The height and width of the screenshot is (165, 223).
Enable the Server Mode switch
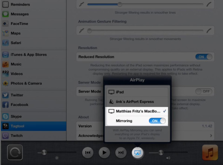(x=204, y=91)
